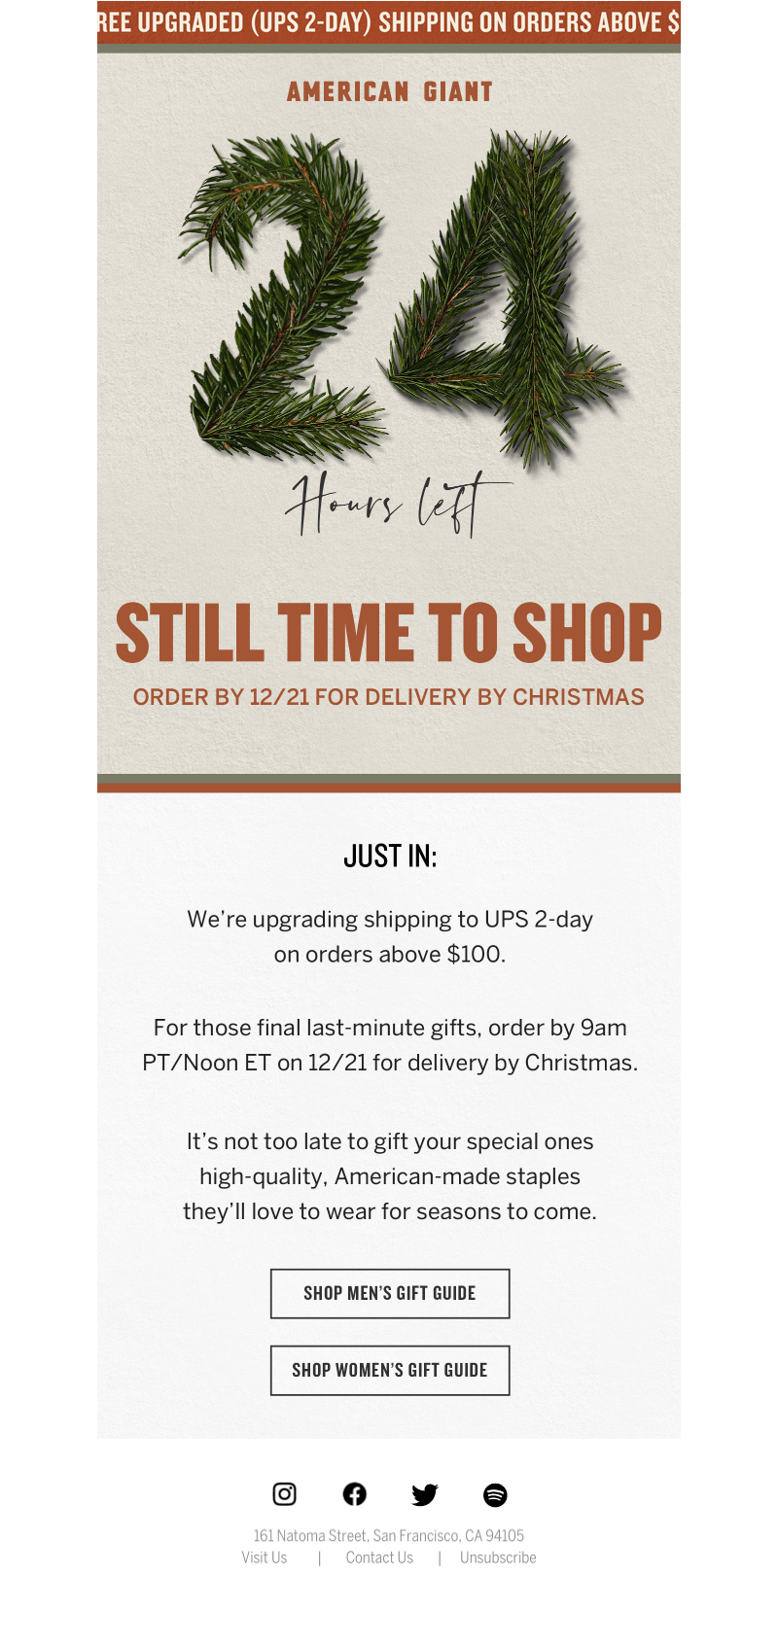Click the Shop Men's Gift Guide button
Viewport: 778px width, 1644px height.
390,1294
